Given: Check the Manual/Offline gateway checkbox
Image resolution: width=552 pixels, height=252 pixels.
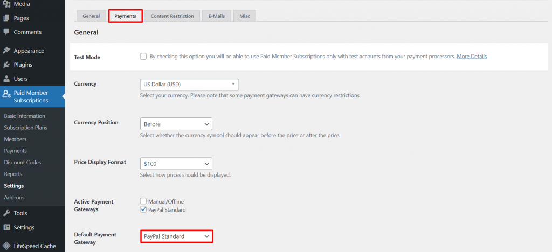Looking at the screenshot, I should tap(143, 201).
